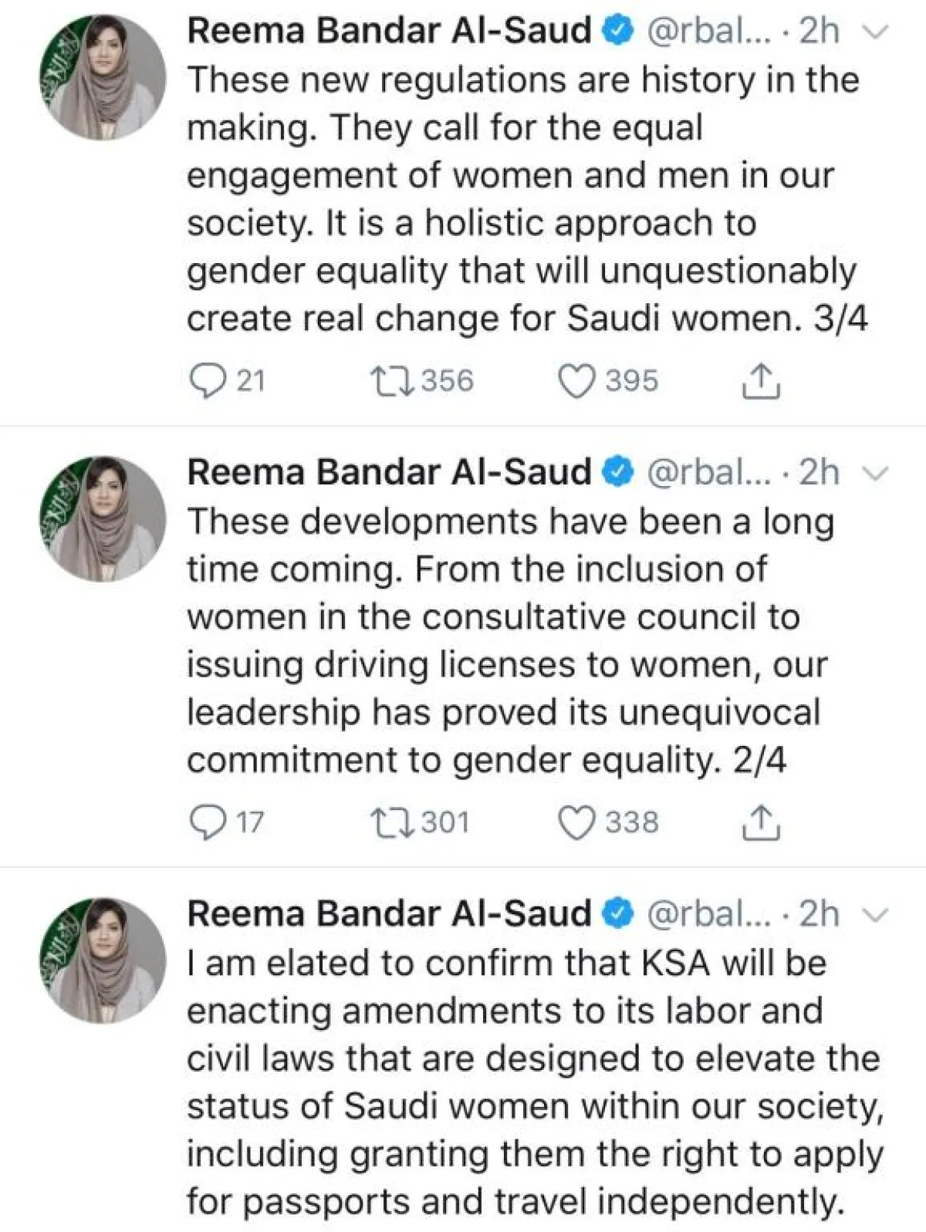
Task: Share the 3/4 tweet about new regulations
Action: coord(760,381)
